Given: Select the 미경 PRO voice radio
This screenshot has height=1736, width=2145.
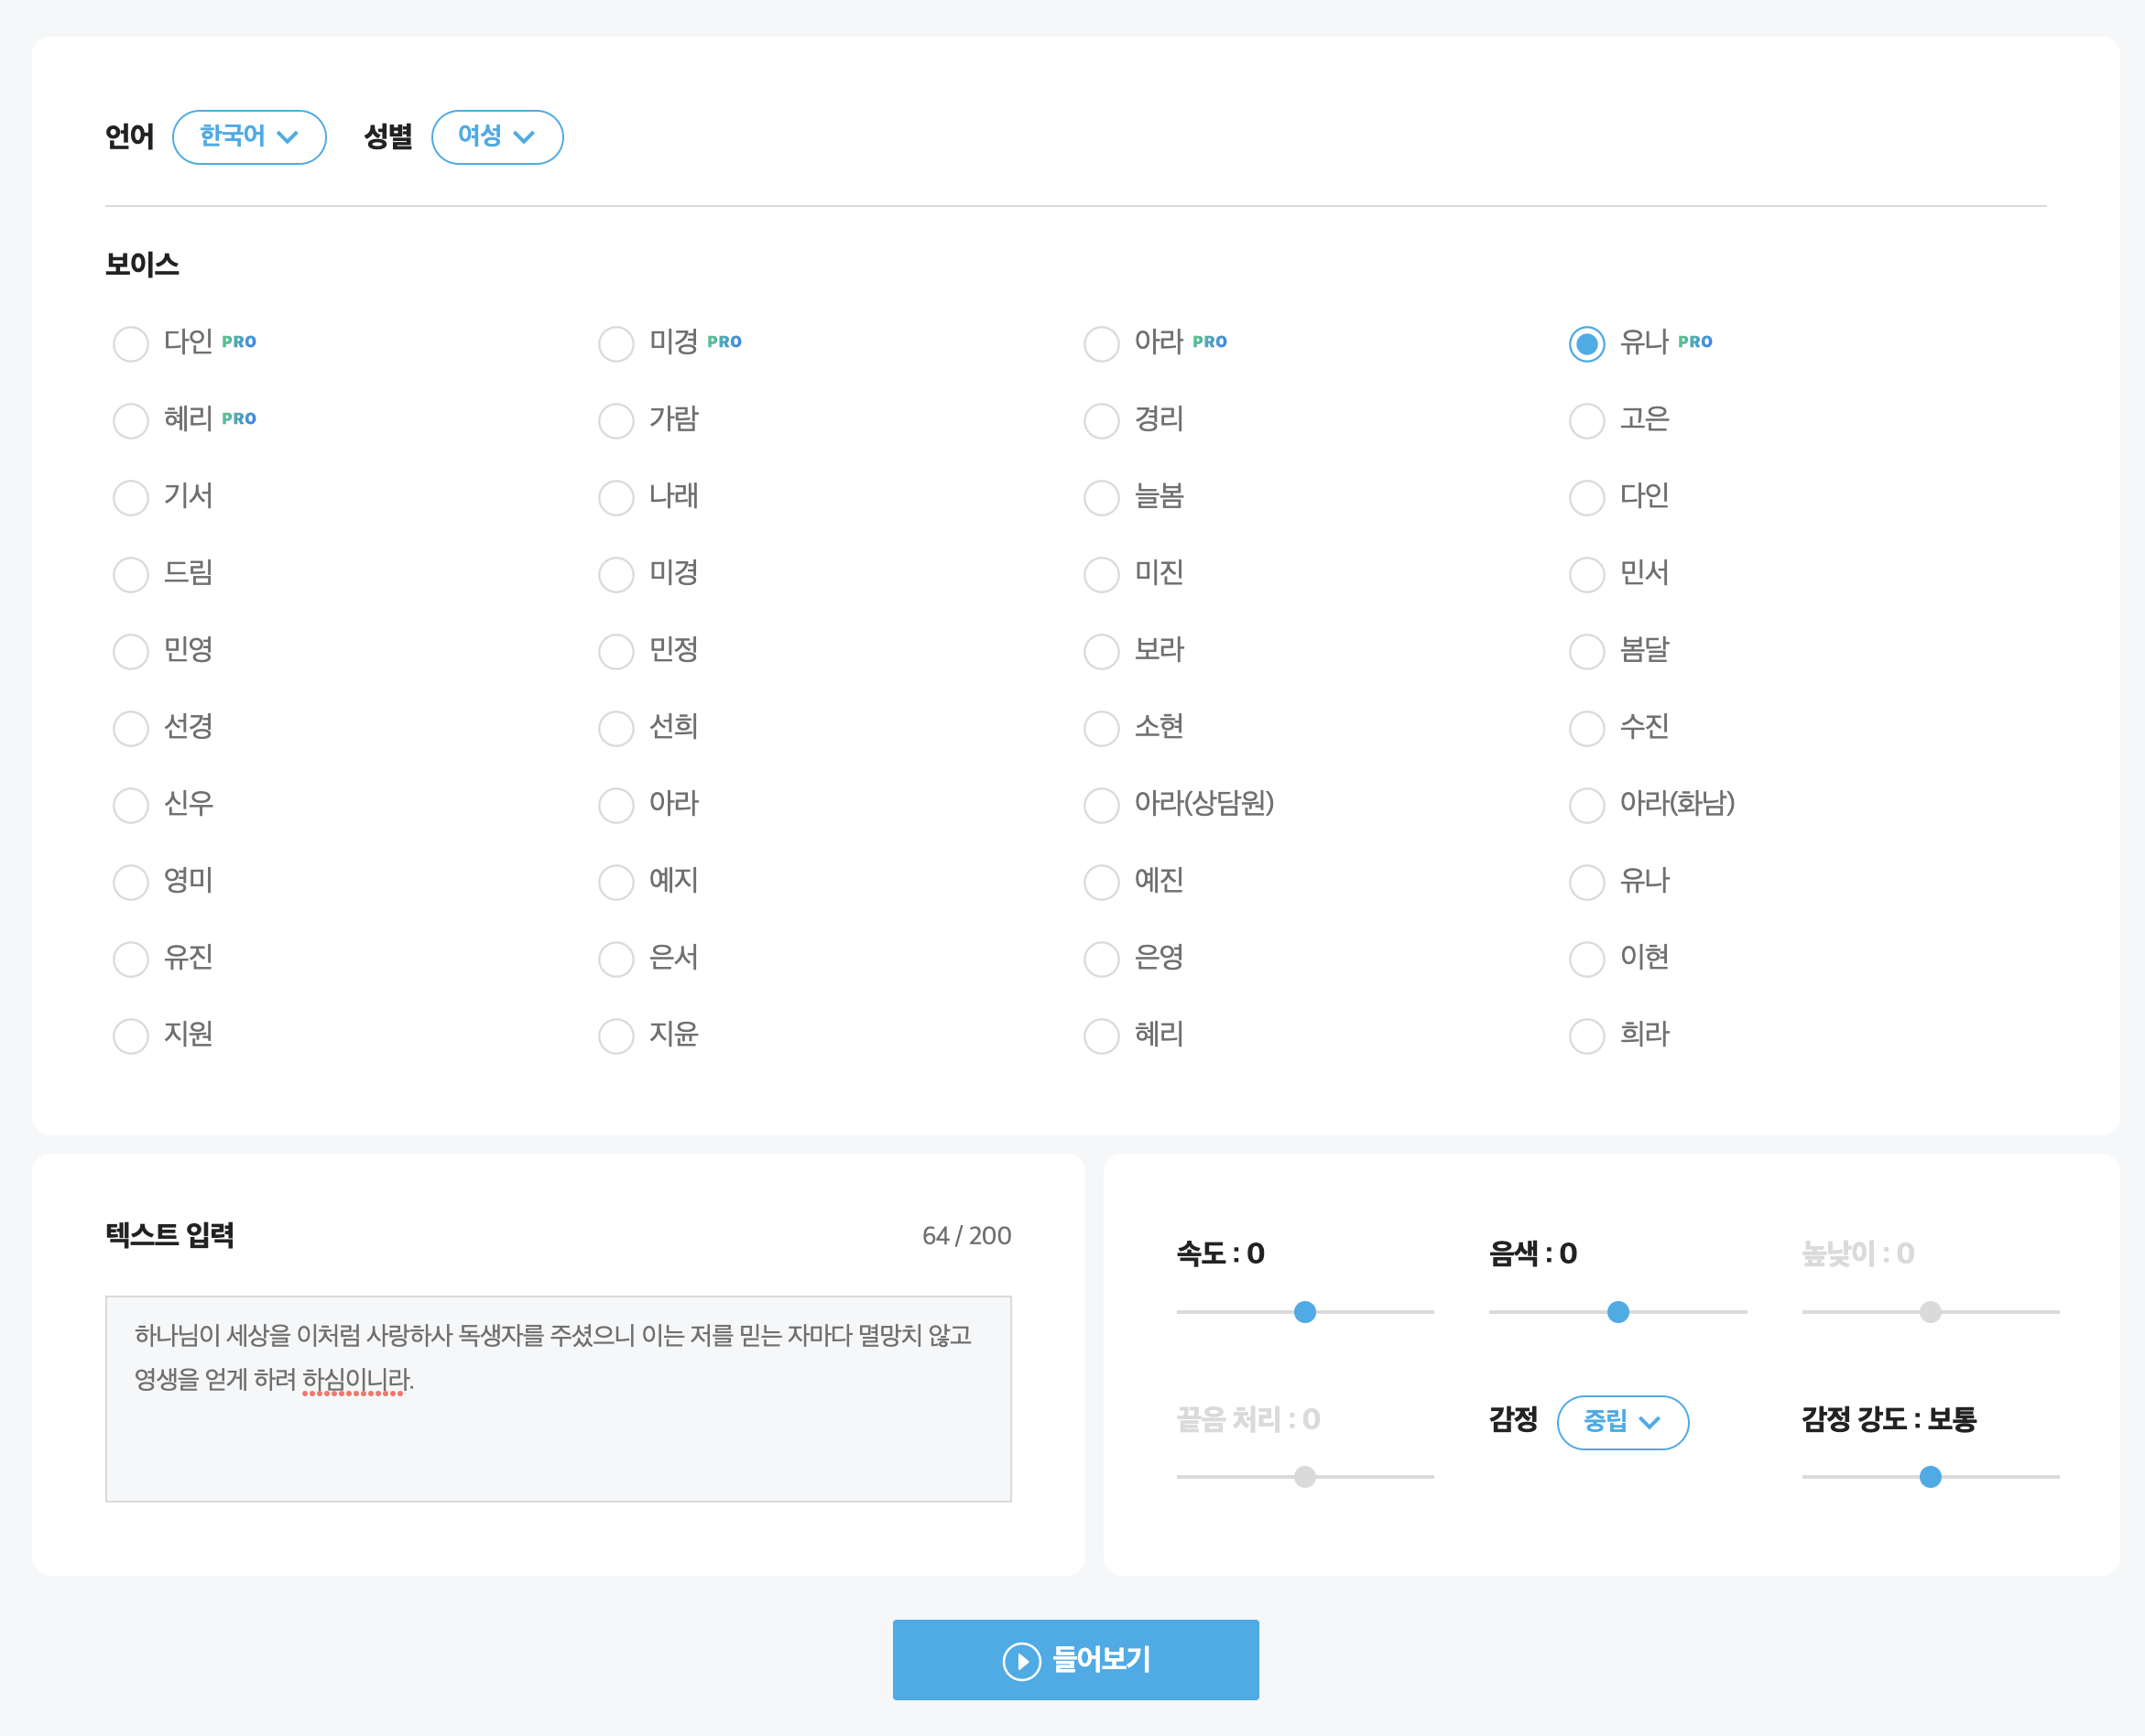Looking at the screenshot, I should click(616, 344).
